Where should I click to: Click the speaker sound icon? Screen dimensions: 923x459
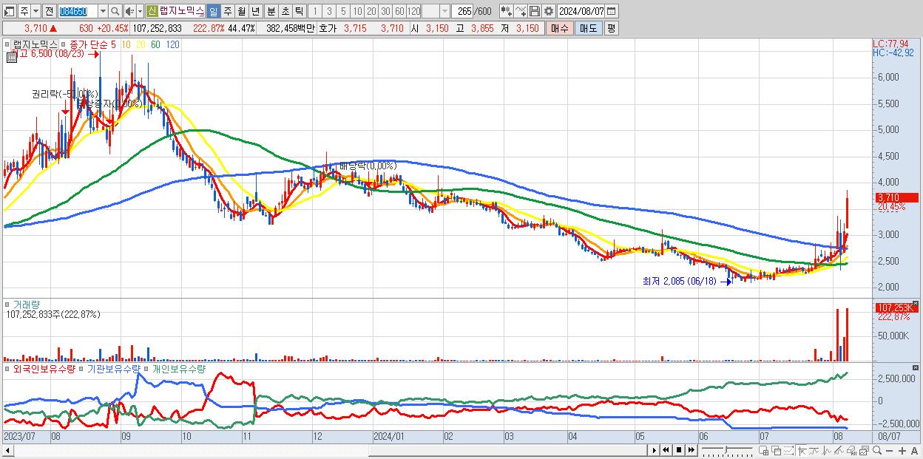click(x=129, y=11)
